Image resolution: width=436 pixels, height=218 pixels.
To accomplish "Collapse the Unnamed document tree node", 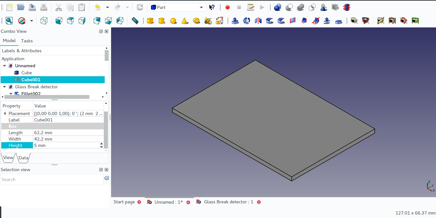I will 4,66.
